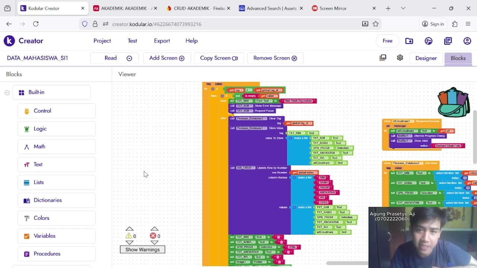Click the site padlock icon
The image size is (477, 268).
pos(95,24)
